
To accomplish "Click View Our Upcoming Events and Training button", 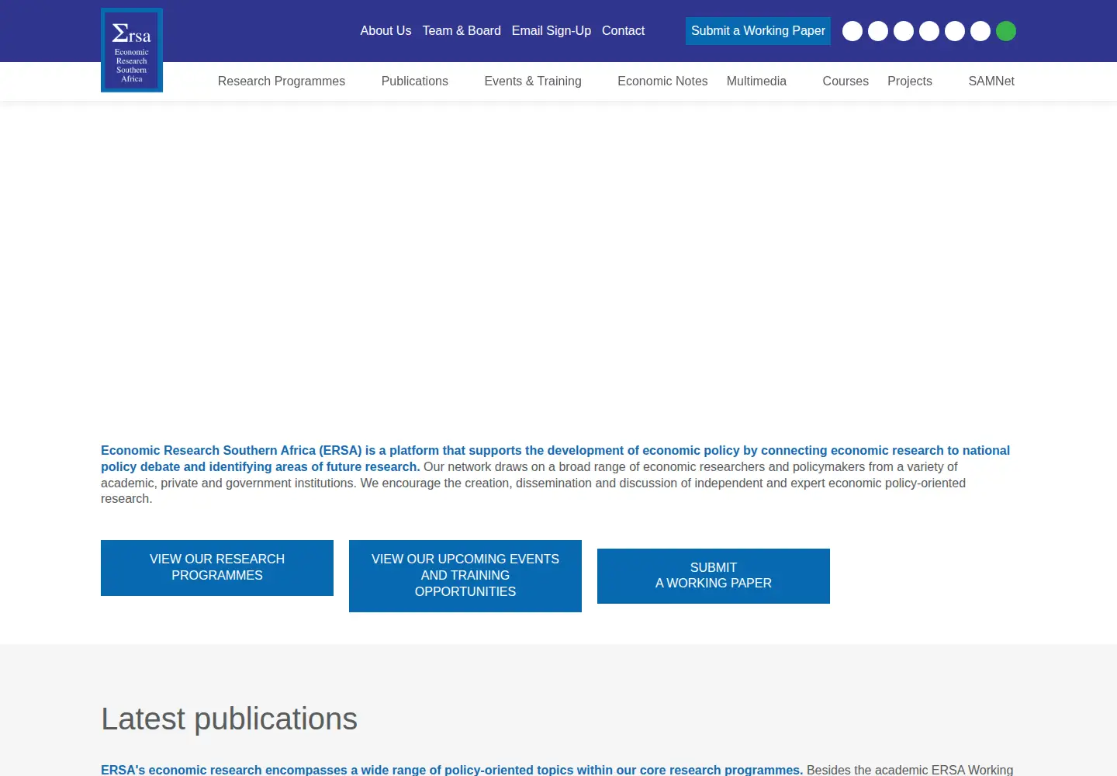I will pyautogui.click(x=465, y=576).
